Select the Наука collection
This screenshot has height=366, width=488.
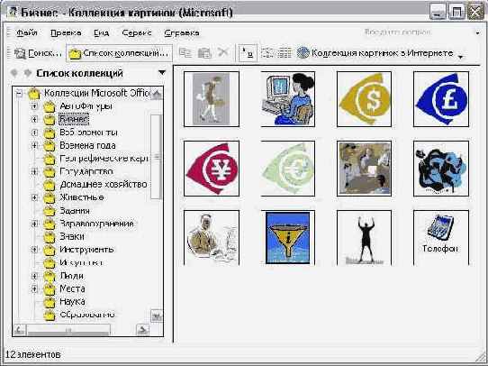click(72, 301)
